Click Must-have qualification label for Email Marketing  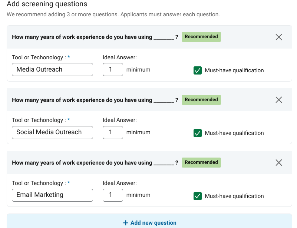tap(234, 196)
